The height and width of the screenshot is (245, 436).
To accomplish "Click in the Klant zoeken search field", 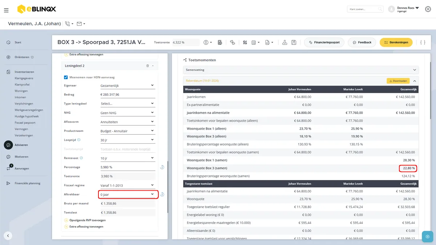I will tap(365, 9).
